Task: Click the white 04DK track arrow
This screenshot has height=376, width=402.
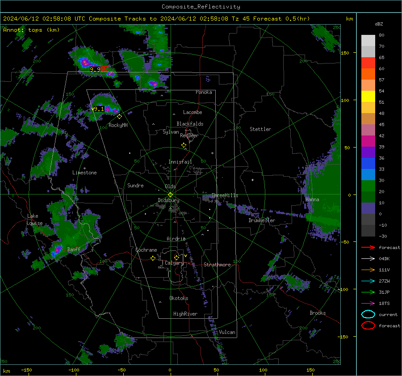Action: (368, 259)
